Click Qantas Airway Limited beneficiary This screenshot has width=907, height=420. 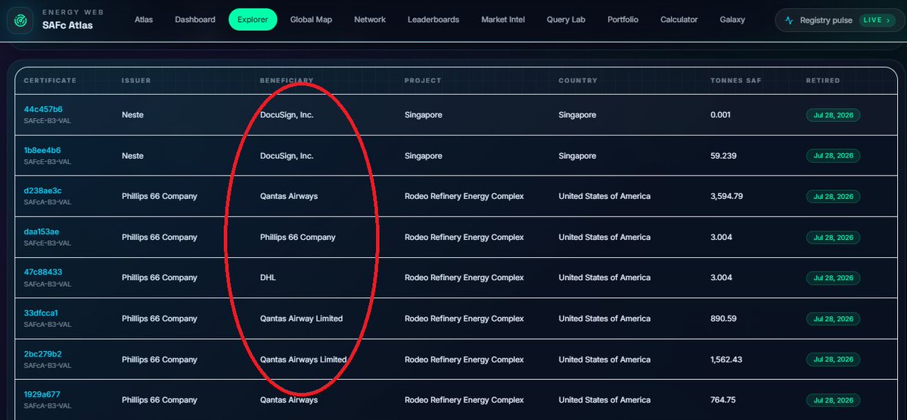[x=301, y=319]
